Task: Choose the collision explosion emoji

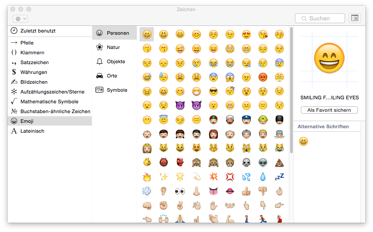Action: [x=213, y=177]
